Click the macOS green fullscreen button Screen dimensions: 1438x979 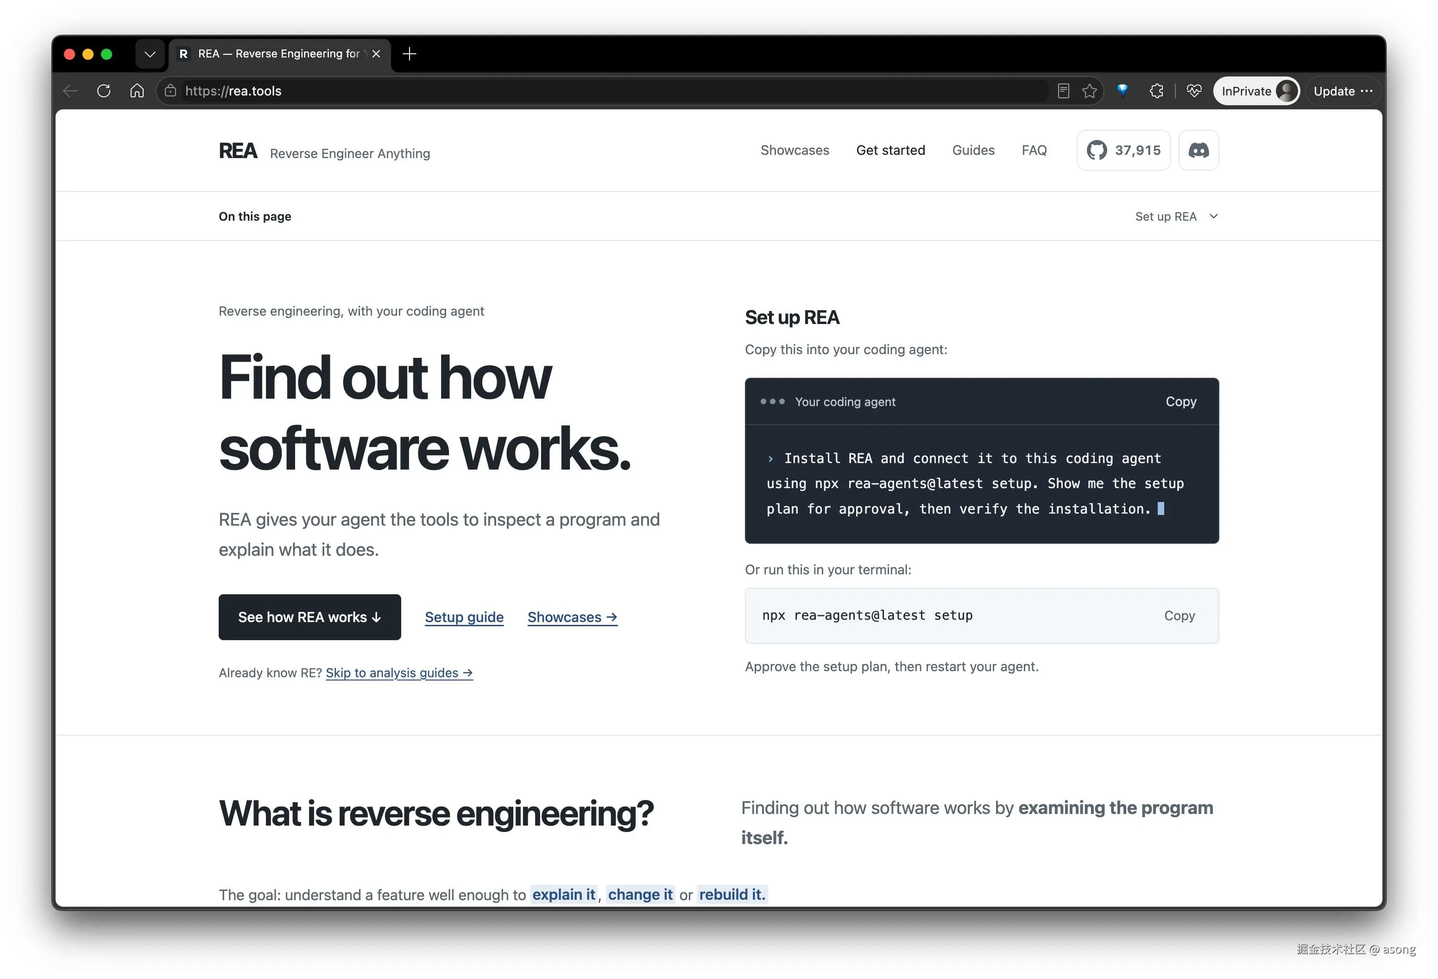(x=107, y=55)
